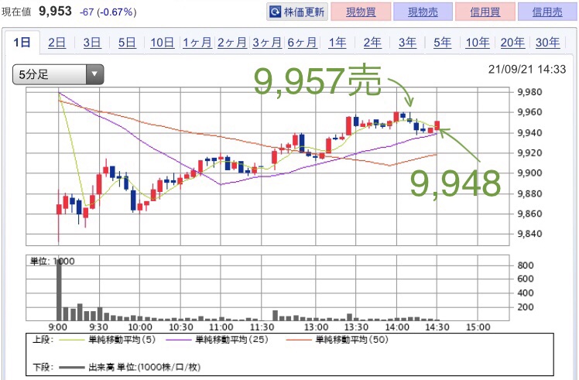Click the 15:00 time axis label
Viewport: 579px width, 380px height.
coord(478,327)
